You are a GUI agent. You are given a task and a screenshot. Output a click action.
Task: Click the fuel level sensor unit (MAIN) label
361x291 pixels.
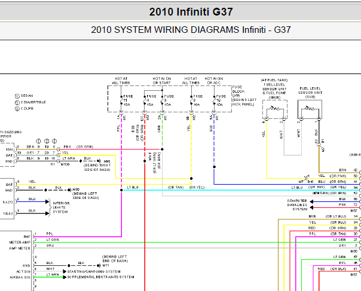[x=274, y=88]
